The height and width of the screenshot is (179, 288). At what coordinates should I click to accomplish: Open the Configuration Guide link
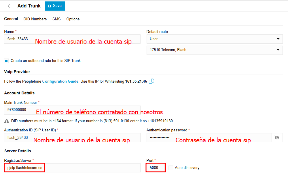tap(60, 81)
